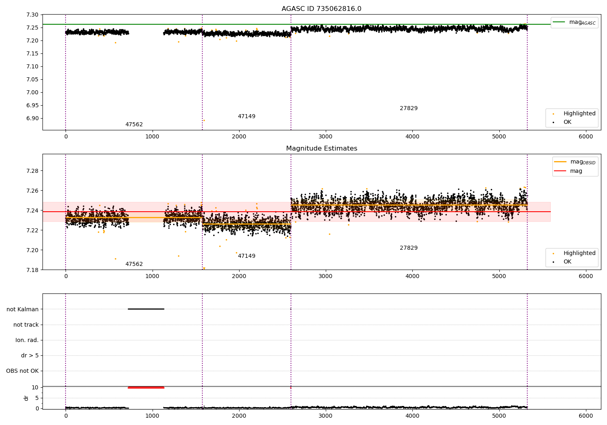607x425 pixels.
Task: Click the 7.15 y-axis tick label
Action: [x=32, y=53]
